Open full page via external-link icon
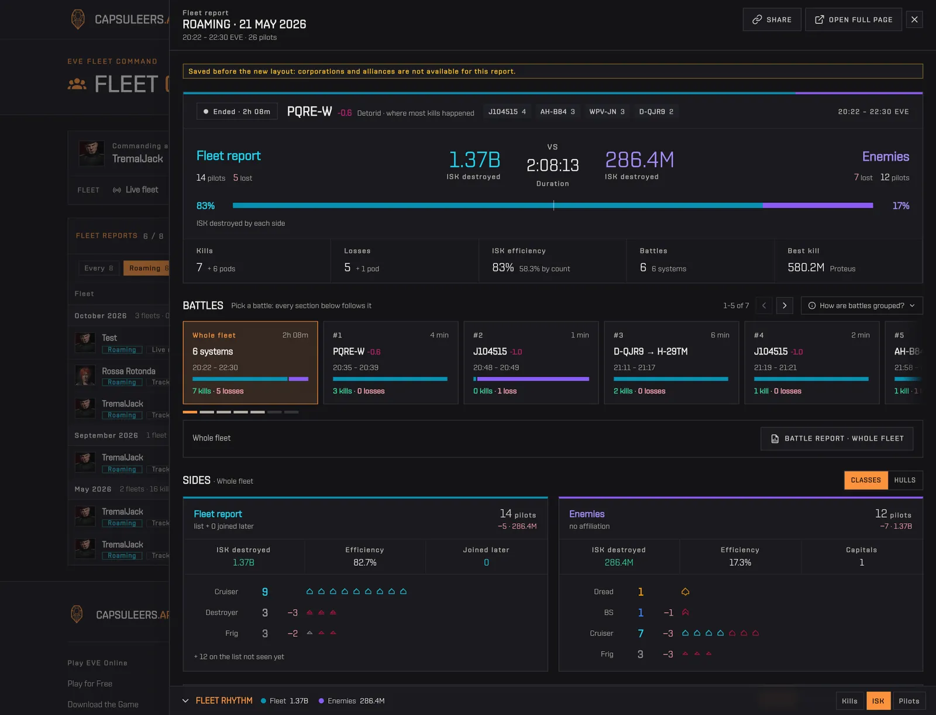 (x=853, y=19)
